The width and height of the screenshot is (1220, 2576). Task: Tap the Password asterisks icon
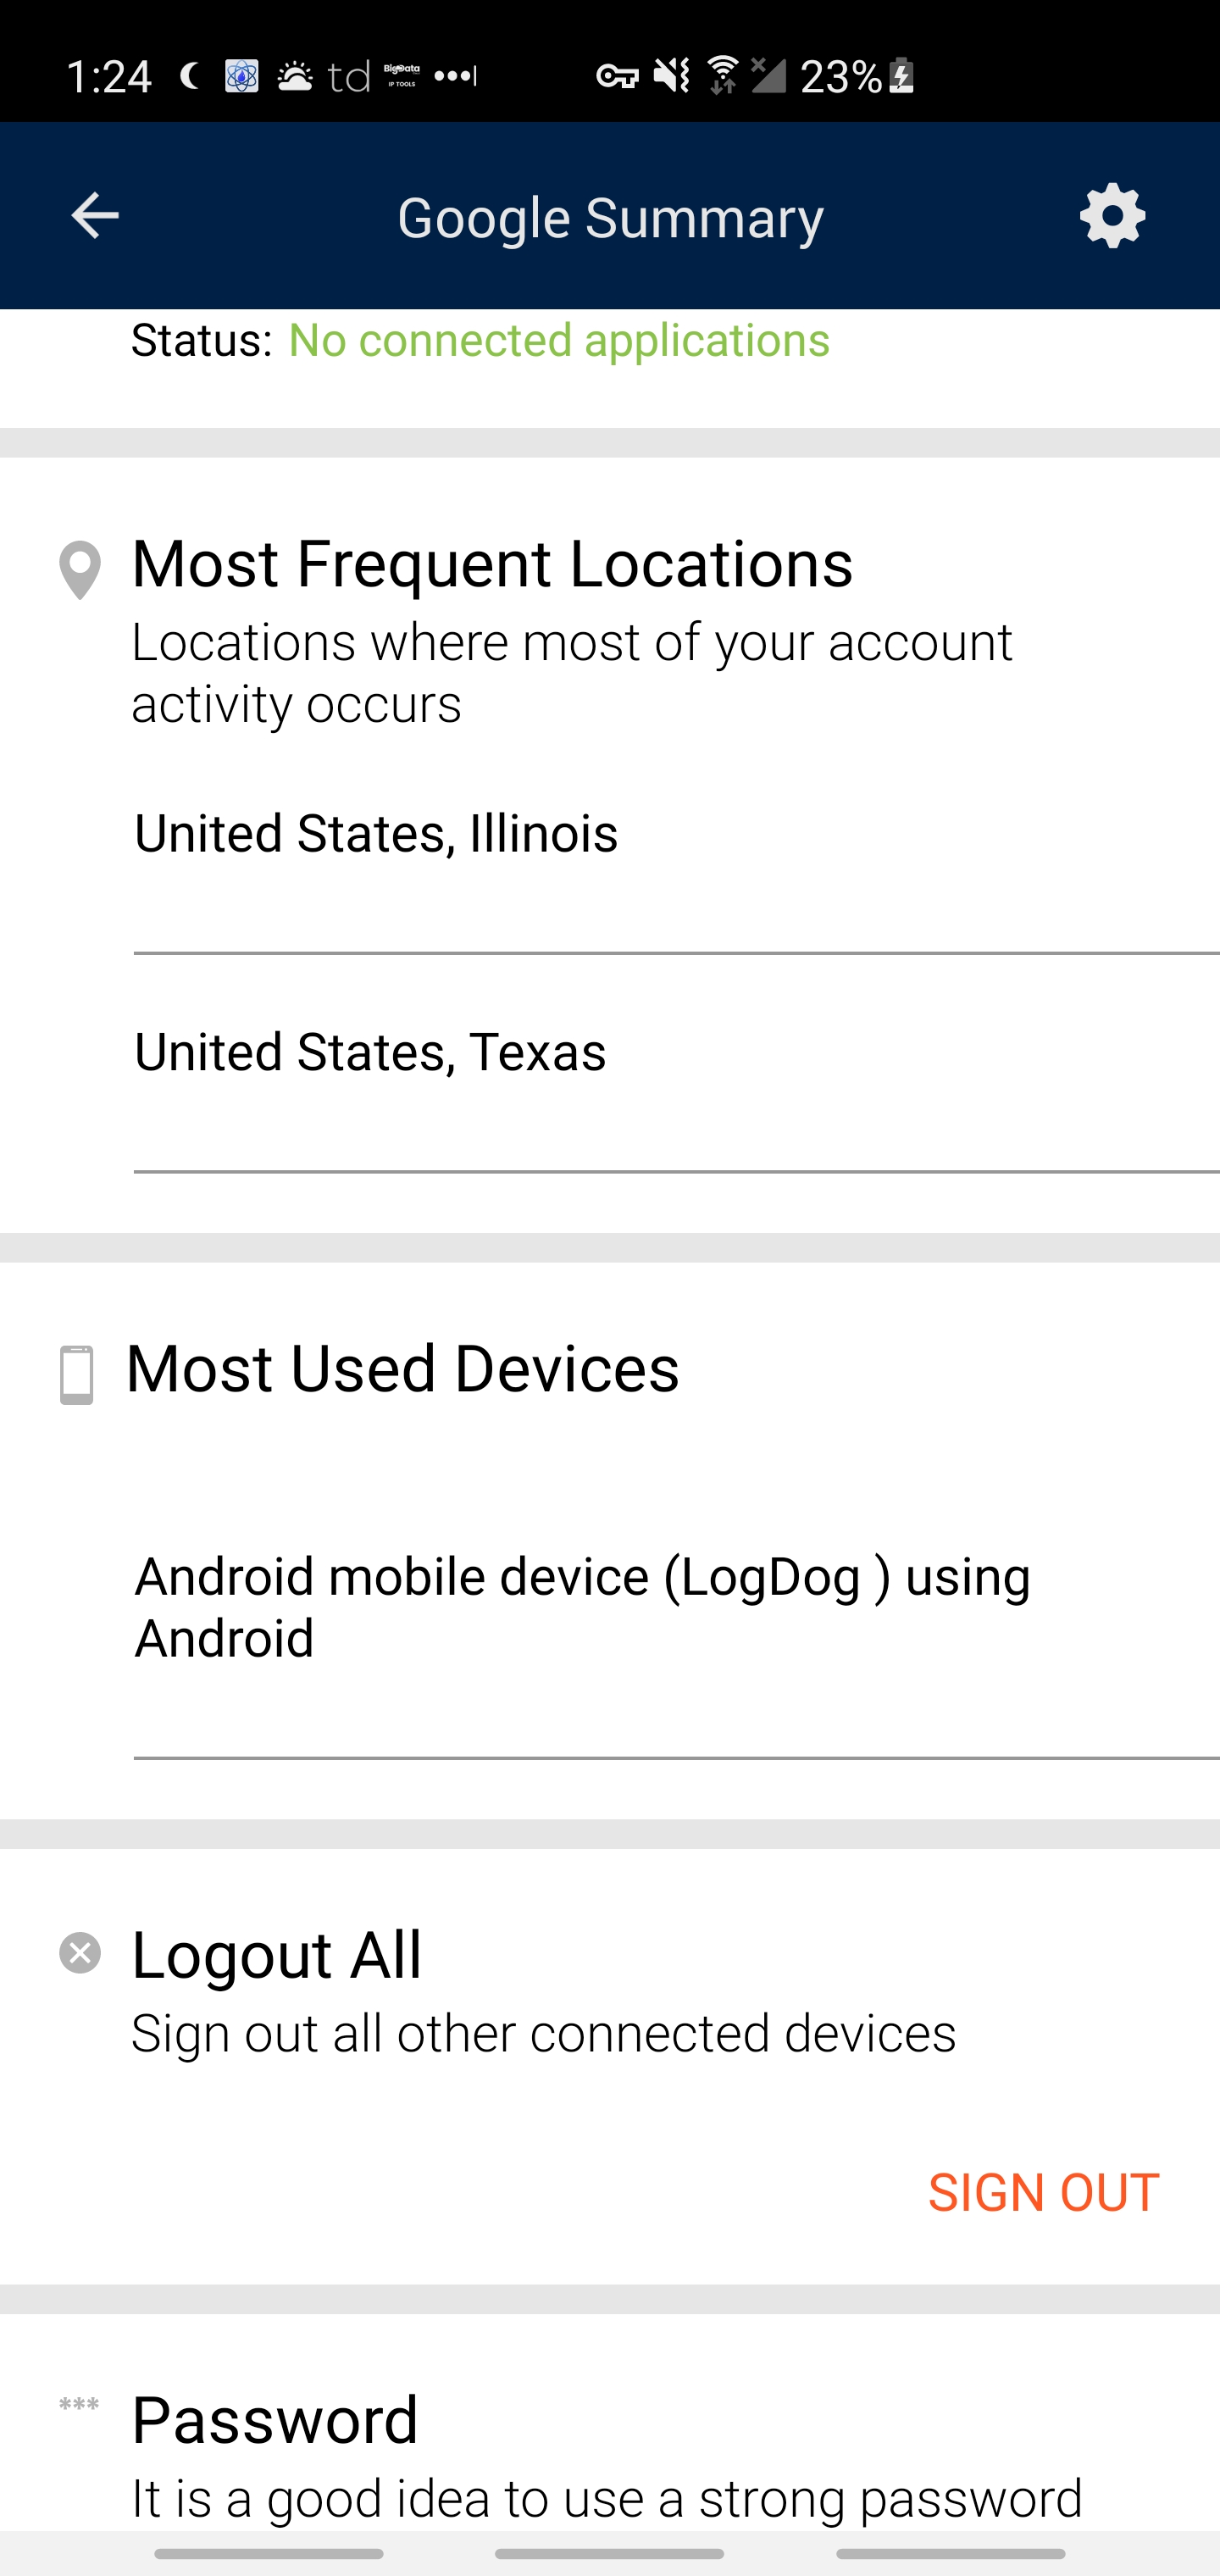click(x=79, y=2404)
